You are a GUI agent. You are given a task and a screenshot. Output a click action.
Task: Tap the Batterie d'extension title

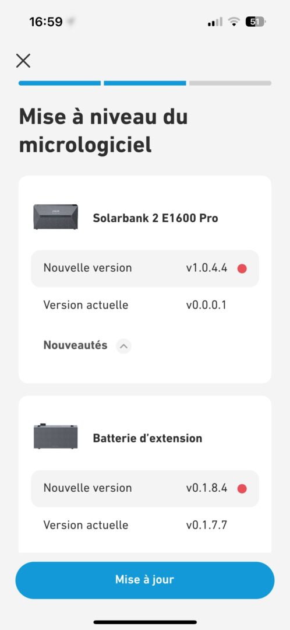147,438
